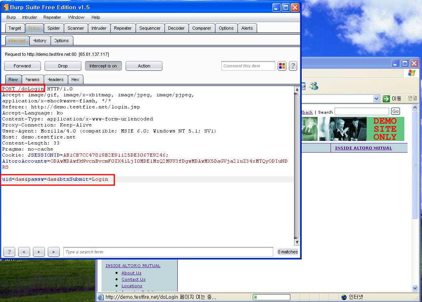Screen dimensions: 422x302
Task: Click the Comment this item field
Action: tap(248, 66)
